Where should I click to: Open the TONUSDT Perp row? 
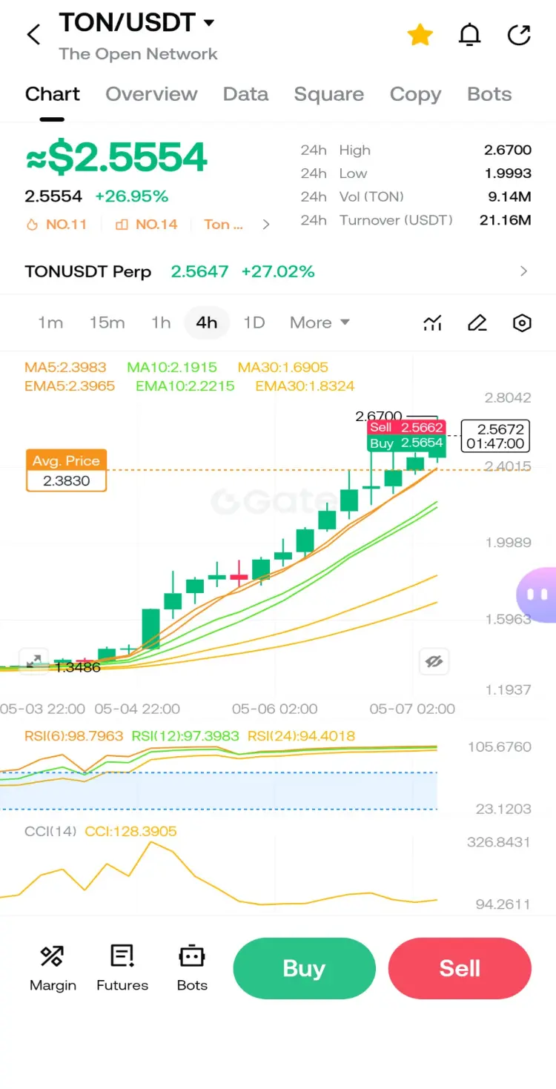point(278,271)
